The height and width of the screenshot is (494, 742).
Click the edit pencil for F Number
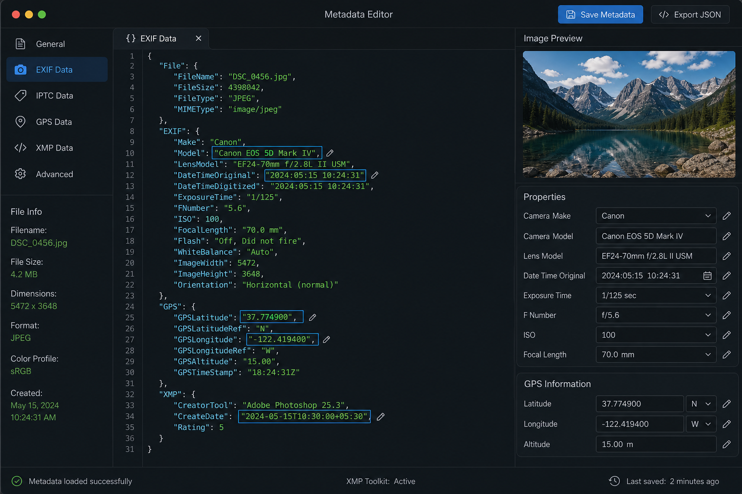[x=727, y=315]
